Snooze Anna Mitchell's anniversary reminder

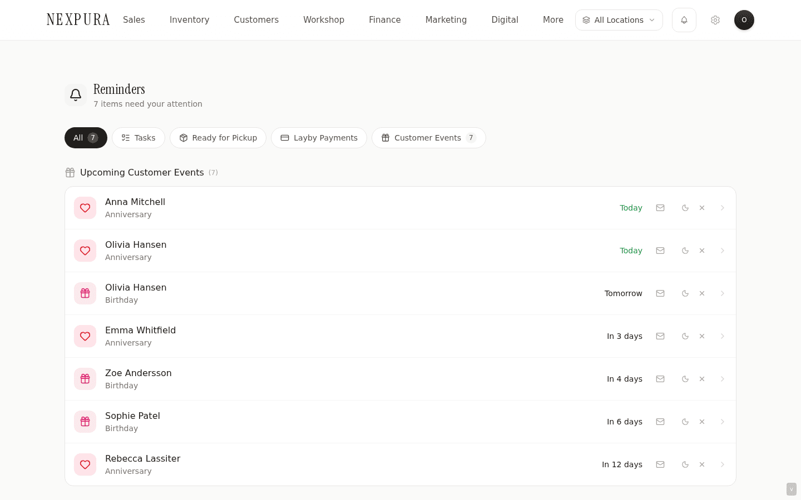pos(685,208)
